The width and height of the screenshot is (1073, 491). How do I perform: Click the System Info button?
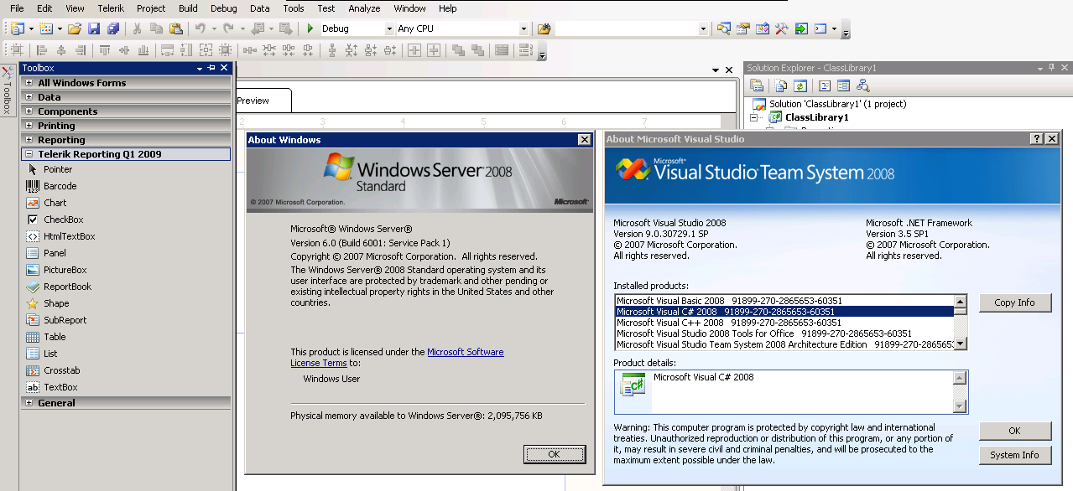[1015, 455]
